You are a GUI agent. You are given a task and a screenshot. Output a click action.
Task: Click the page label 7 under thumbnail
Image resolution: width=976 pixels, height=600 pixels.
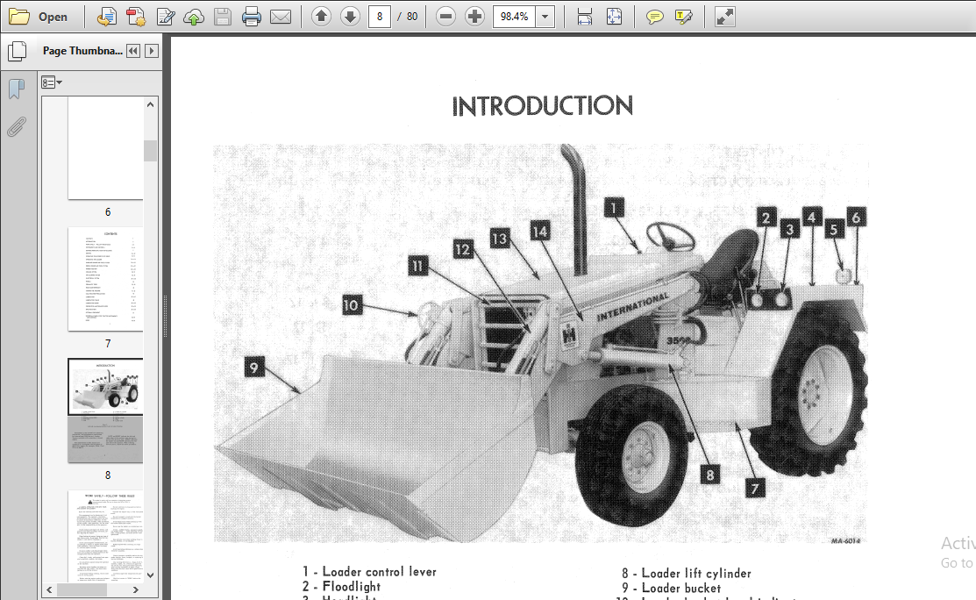point(108,344)
